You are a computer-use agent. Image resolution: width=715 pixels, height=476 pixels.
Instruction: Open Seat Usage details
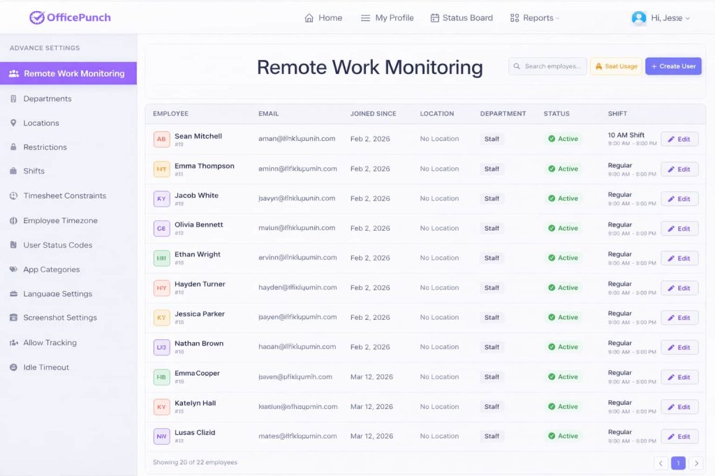[616, 66]
